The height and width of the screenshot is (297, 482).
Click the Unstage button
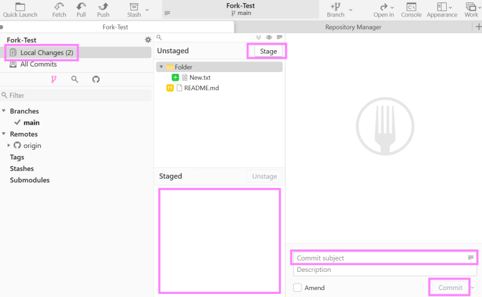(264, 176)
